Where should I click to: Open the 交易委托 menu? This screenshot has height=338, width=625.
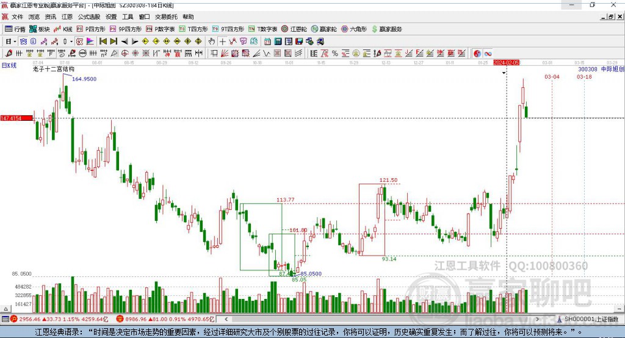click(166, 16)
